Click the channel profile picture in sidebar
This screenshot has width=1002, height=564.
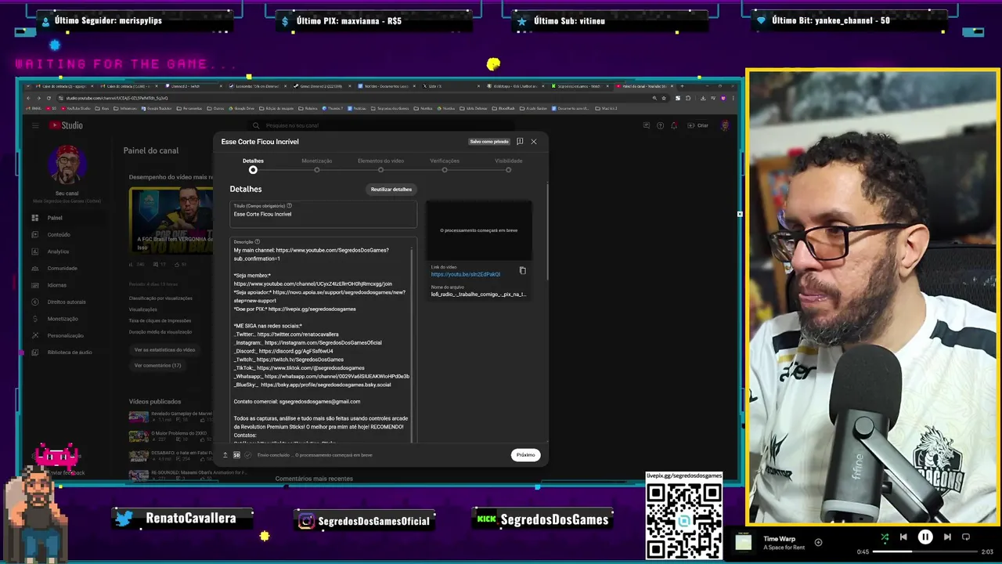coord(67,164)
